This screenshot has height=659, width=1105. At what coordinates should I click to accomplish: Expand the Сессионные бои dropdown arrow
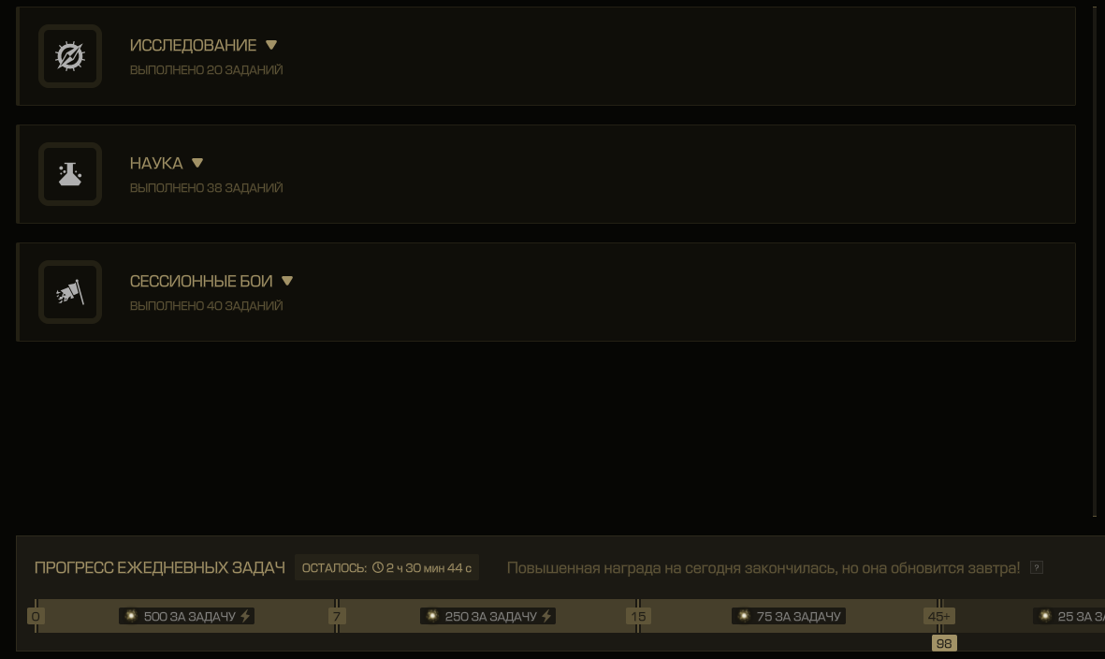[287, 281]
